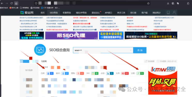
Task: Open the browser home page icon
Action: coord(16,3)
